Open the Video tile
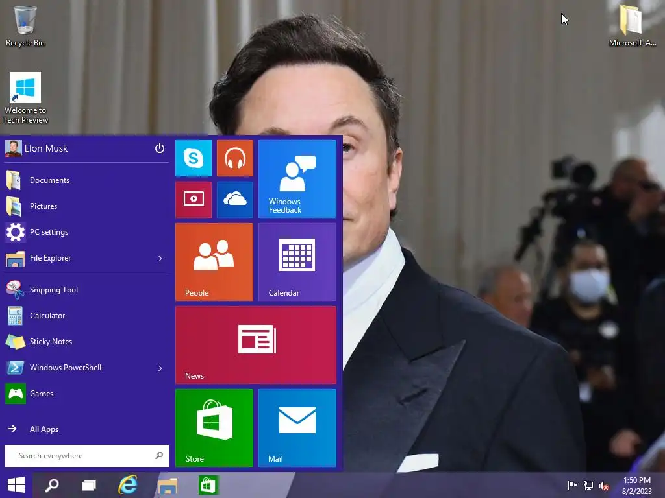 pyautogui.click(x=194, y=200)
